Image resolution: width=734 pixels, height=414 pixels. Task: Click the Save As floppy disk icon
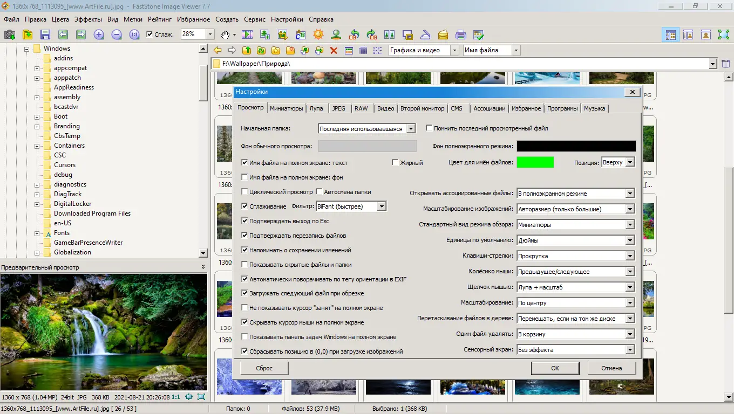[x=45, y=34]
